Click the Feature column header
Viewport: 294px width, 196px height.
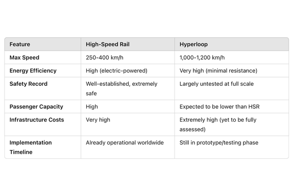(20, 45)
